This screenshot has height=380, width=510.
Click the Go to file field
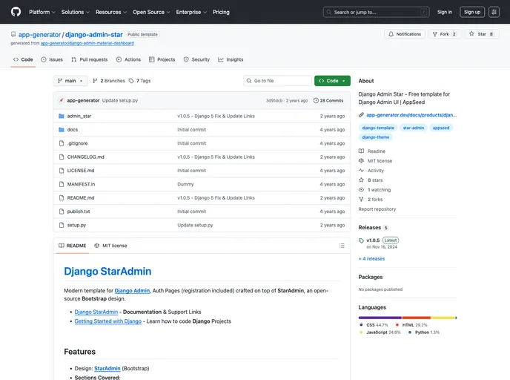pos(277,81)
